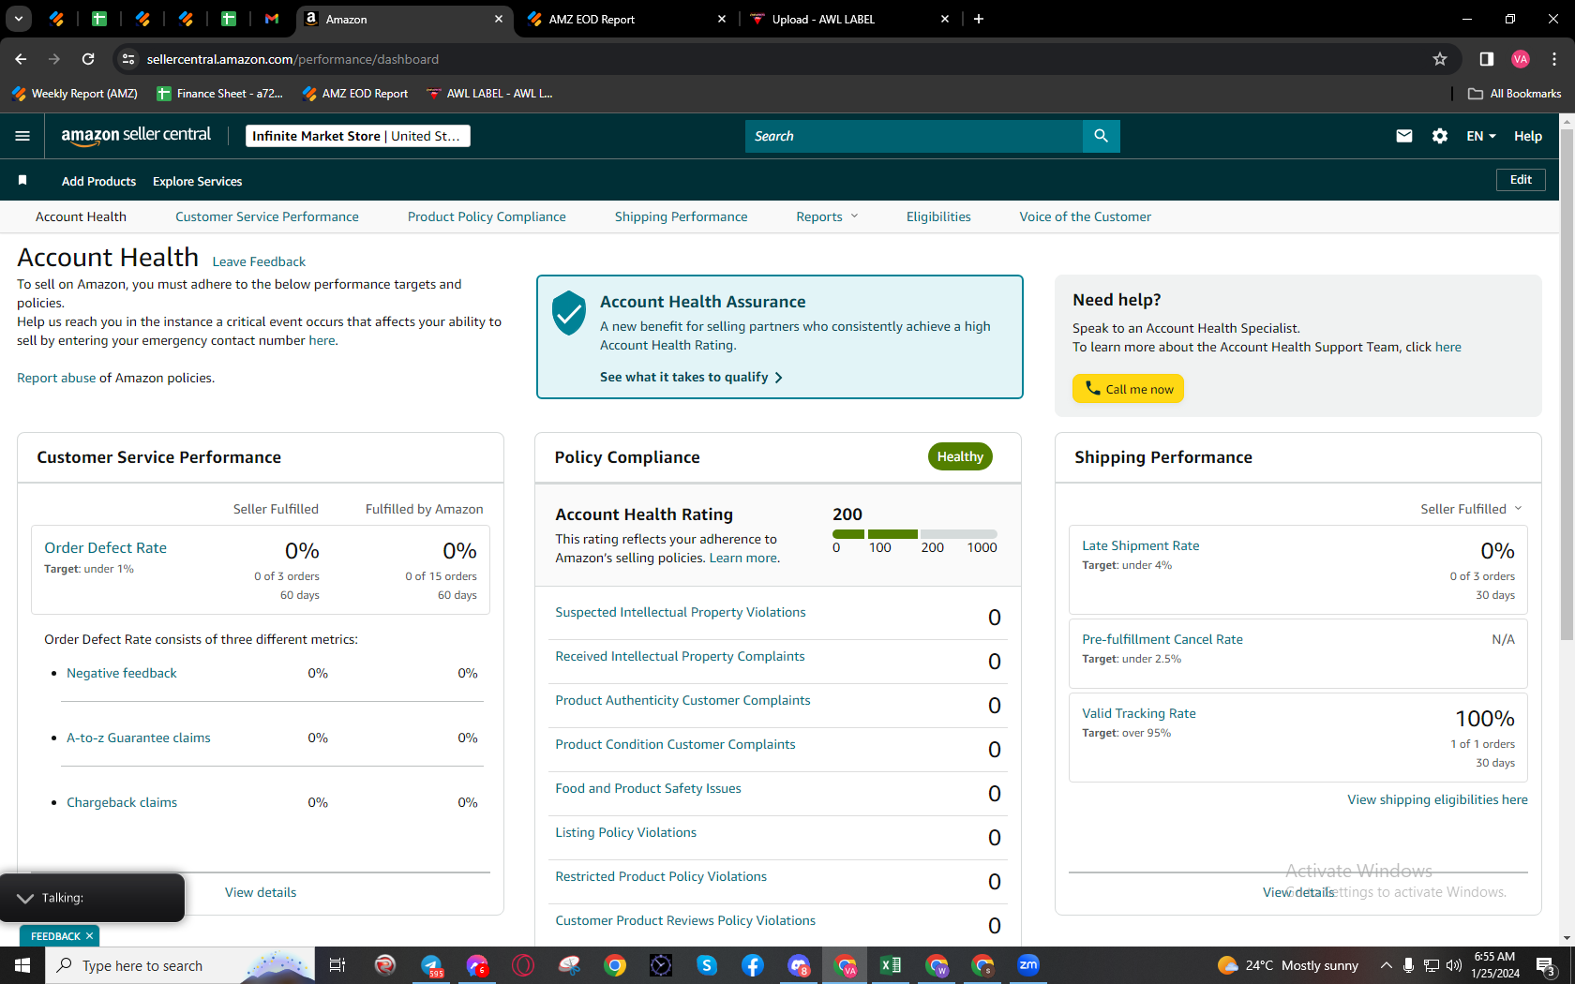Open the Customer Service Performance tab
Image resolution: width=1575 pixels, height=984 pixels.
pyautogui.click(x=267, y=216)
